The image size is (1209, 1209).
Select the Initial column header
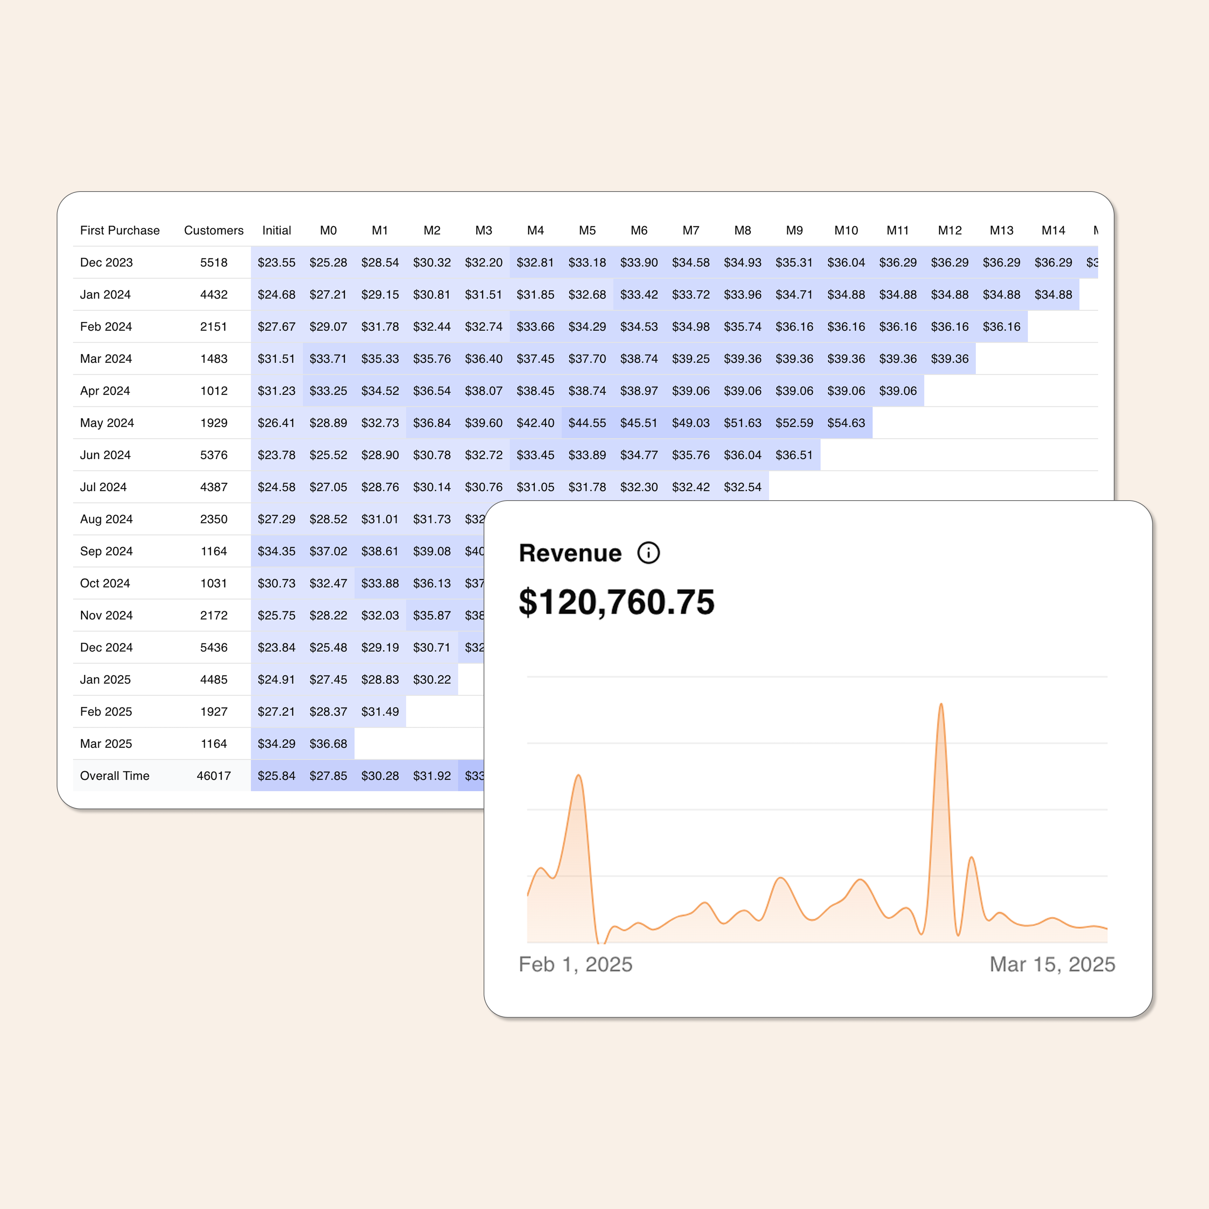click(276, 230)
